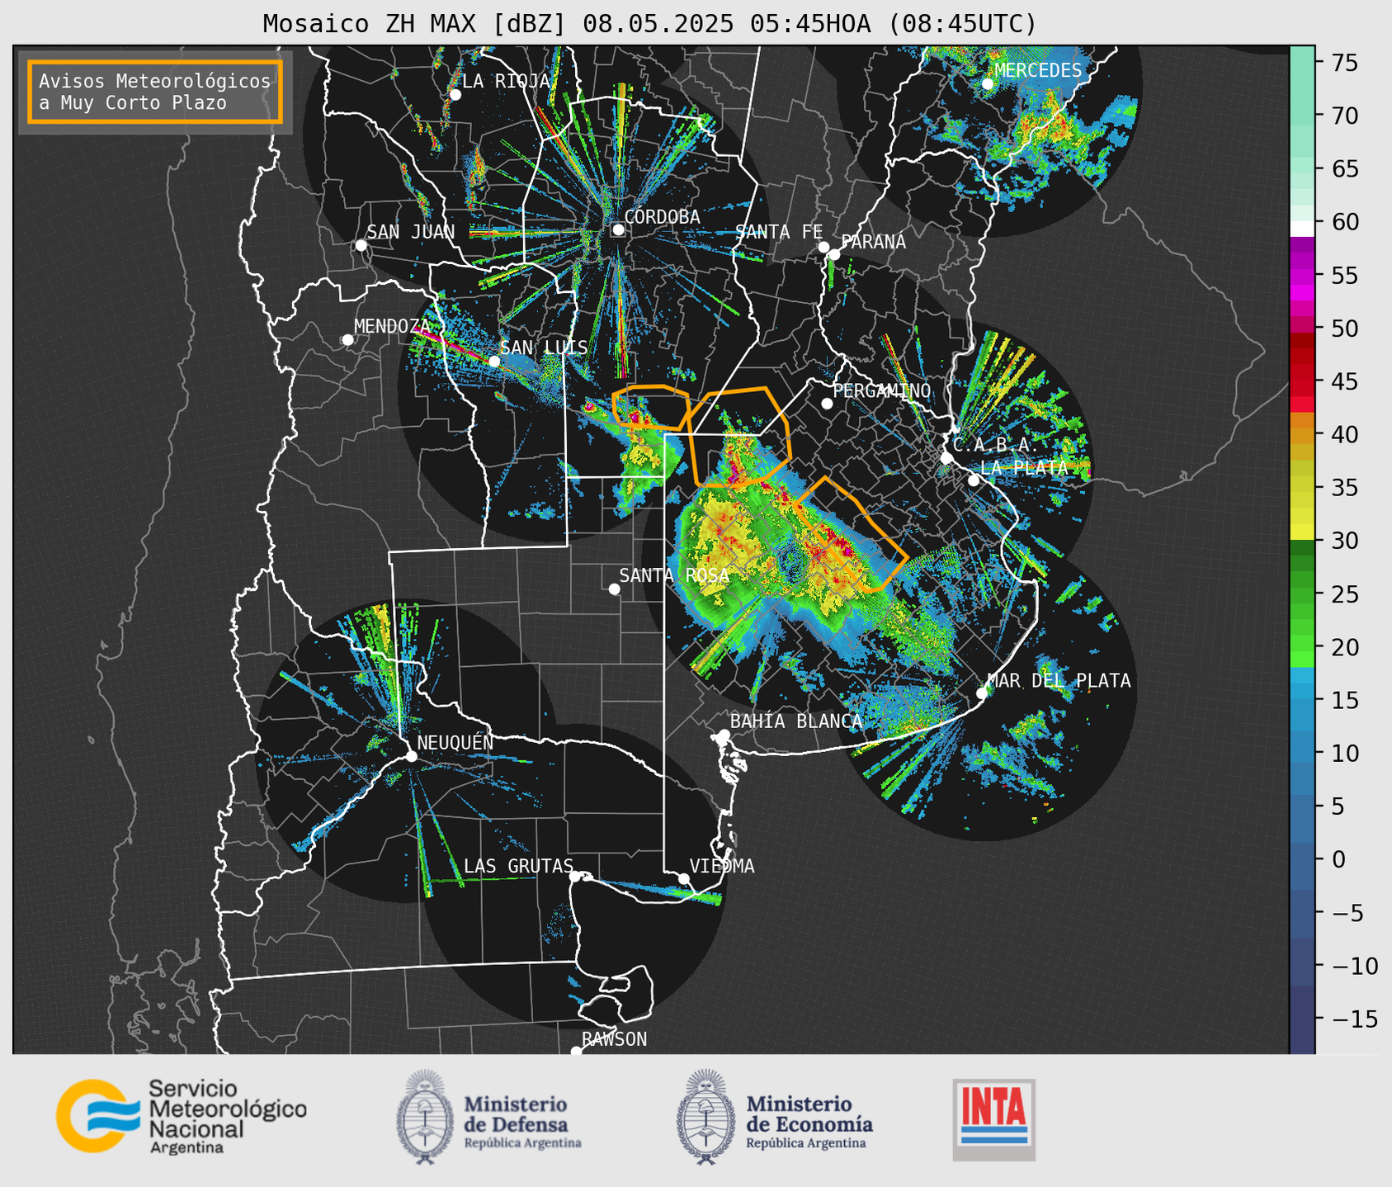Screen dimensions: 1392x1187
Task: Click the MENDOZA city marker dot
Action: click(x=347, y=340)
